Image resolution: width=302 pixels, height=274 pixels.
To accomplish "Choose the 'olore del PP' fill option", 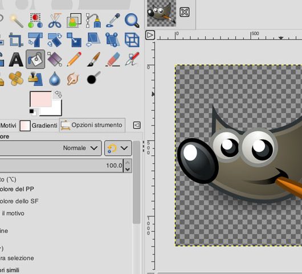I will [x=17, y=189].
